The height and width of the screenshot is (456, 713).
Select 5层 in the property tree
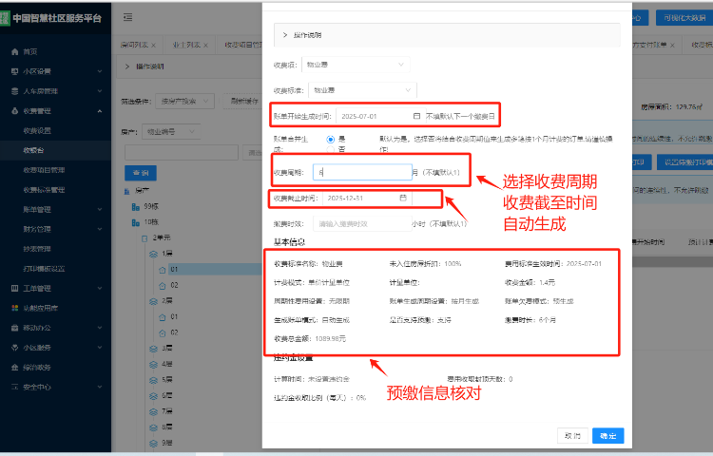167,380
